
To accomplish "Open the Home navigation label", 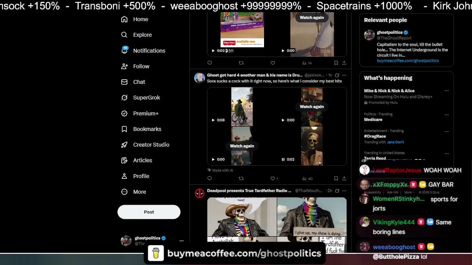I will (x=140, y=19).
